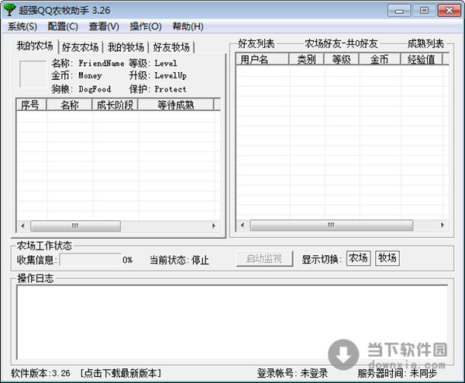Switch to the 我的农场 tab

coord(35,47)
